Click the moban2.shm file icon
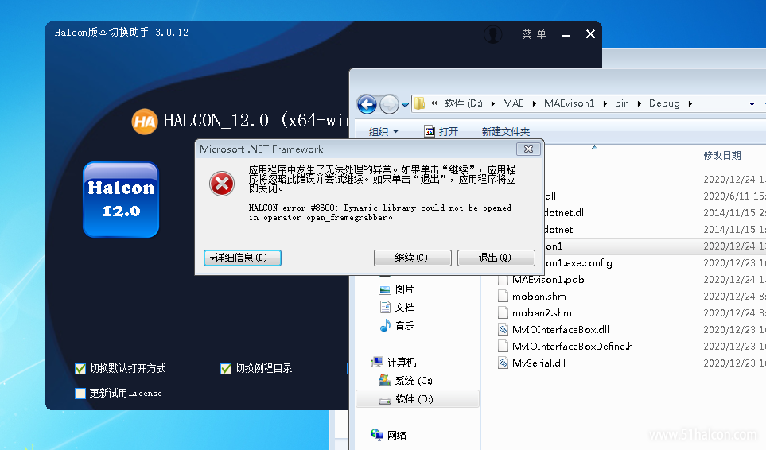Viewport: 766px width, 450px height. point(503,312)
